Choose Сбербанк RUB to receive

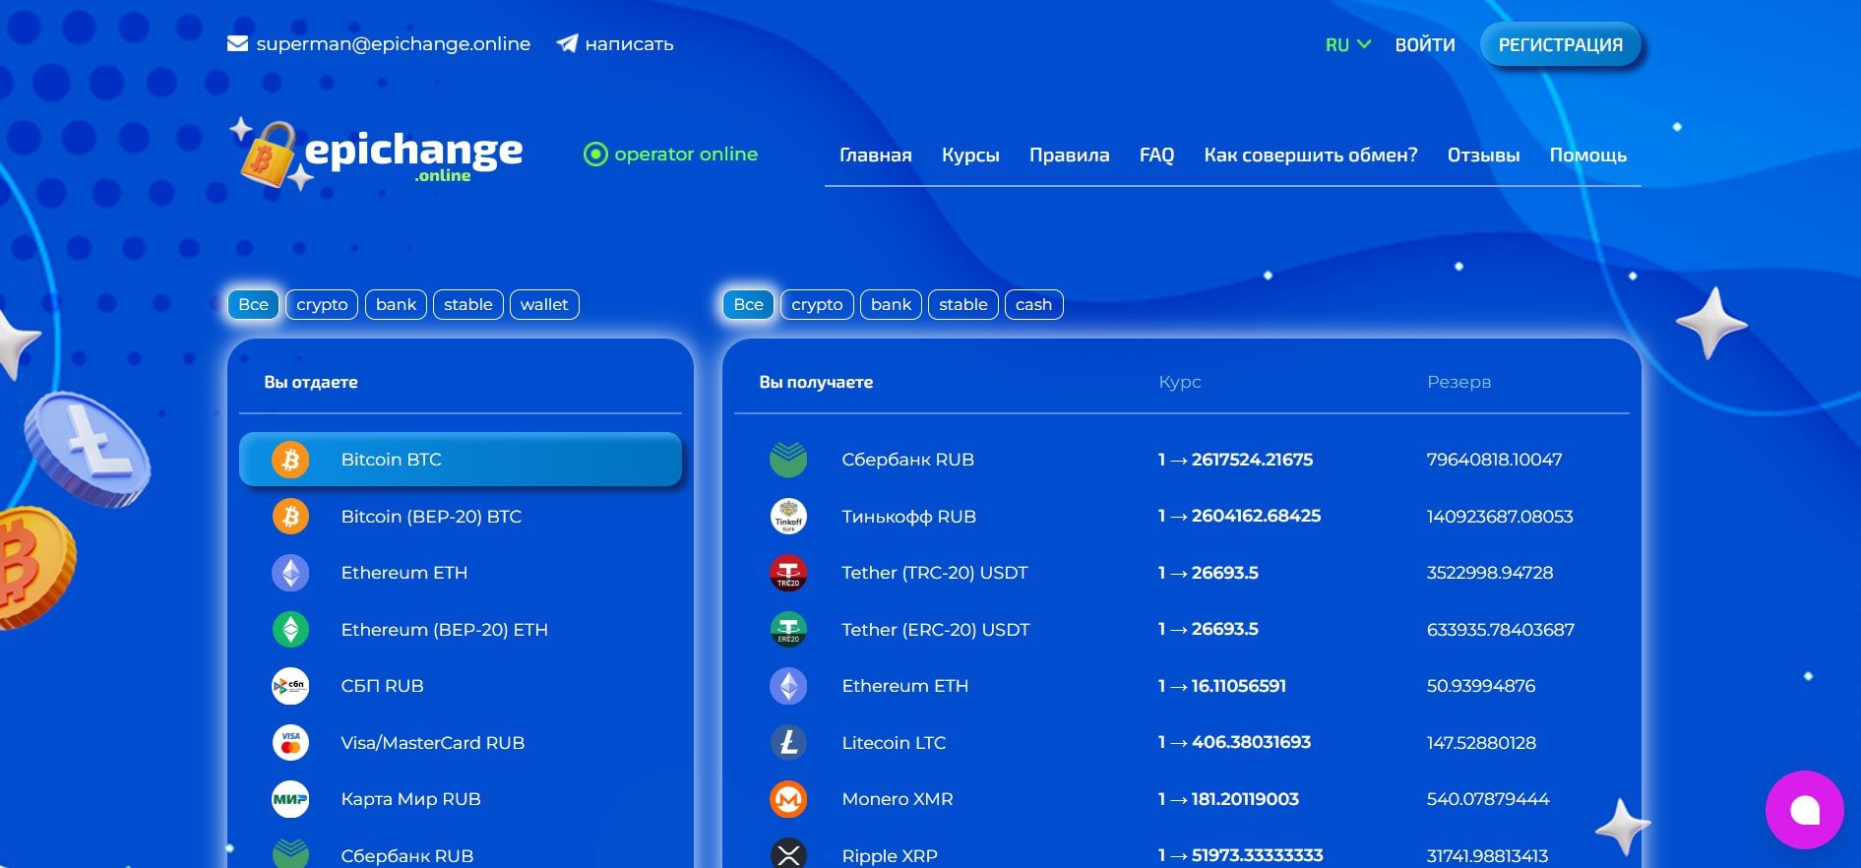click(x=1181, y=460)
